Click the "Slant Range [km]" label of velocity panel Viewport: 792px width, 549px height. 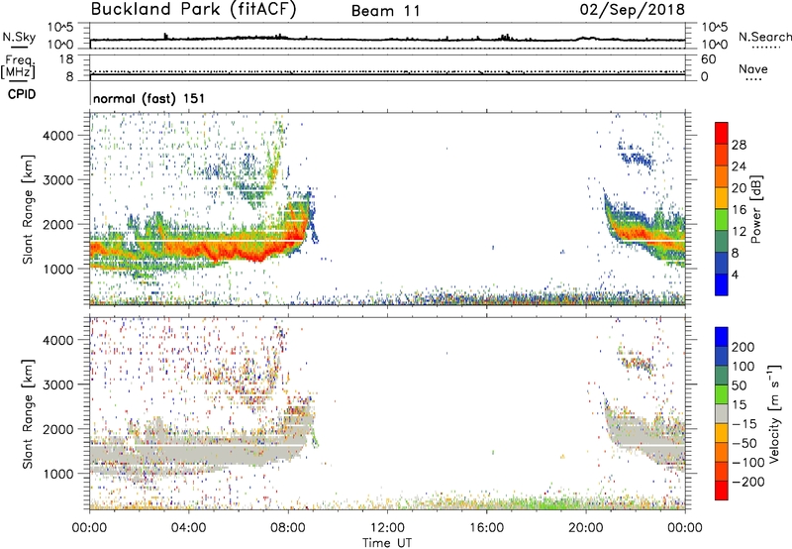tap(28, 414)
